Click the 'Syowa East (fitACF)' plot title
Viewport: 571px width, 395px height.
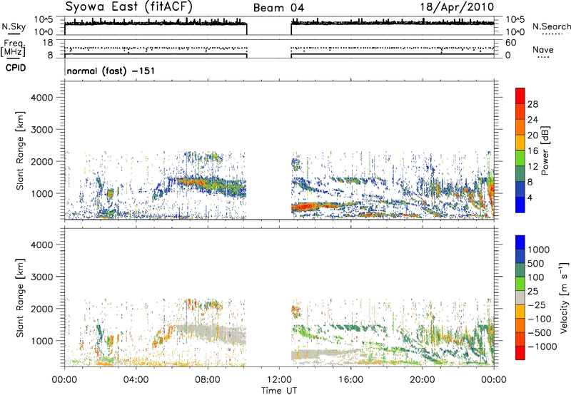(x=129, y=6)
